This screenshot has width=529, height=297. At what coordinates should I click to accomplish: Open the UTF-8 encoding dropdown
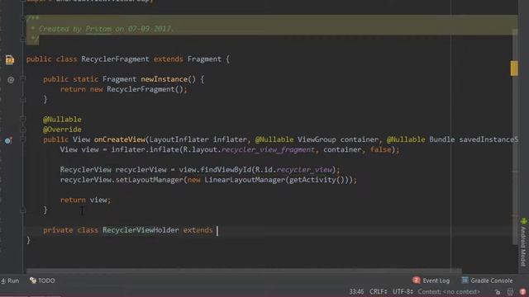[403, 291]
